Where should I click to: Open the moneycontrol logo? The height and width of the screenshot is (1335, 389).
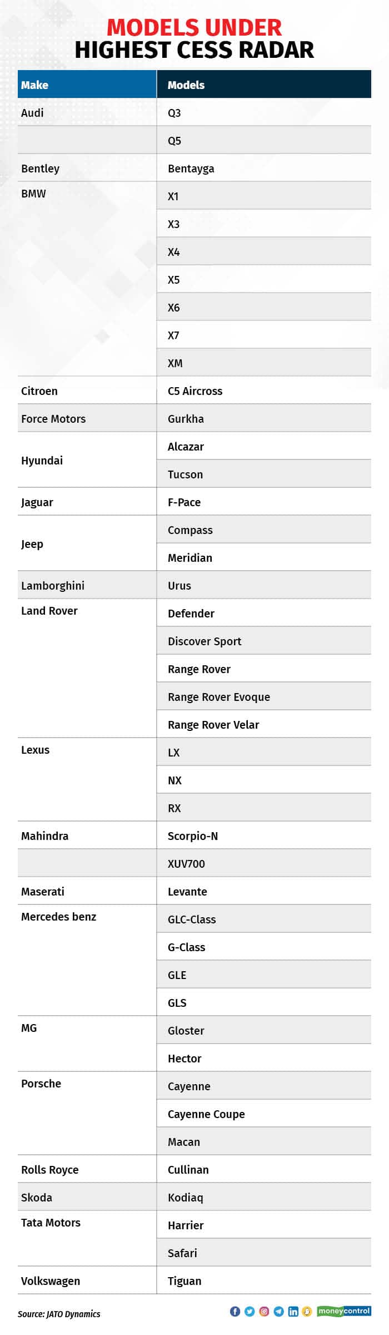click(x=343, y=1311)
